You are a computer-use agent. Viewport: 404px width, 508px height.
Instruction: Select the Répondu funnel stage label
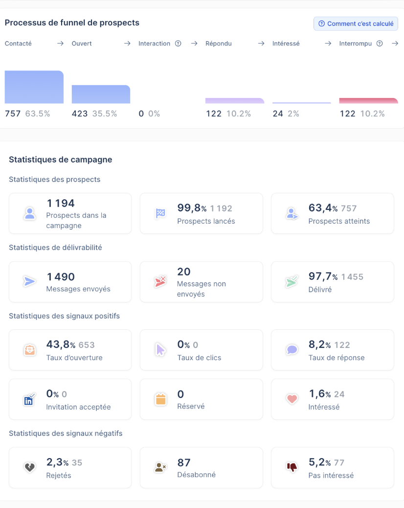pos(219,44)
